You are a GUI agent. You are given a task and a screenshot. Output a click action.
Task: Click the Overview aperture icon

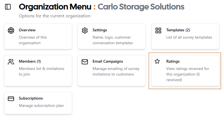(x=11, y=30)
